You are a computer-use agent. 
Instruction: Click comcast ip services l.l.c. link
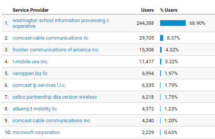click(39, 85)
